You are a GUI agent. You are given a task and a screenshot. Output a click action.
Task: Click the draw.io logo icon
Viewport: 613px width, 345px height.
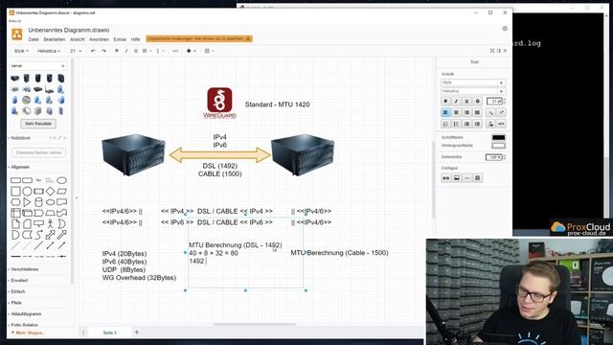(x=17, y=34)
